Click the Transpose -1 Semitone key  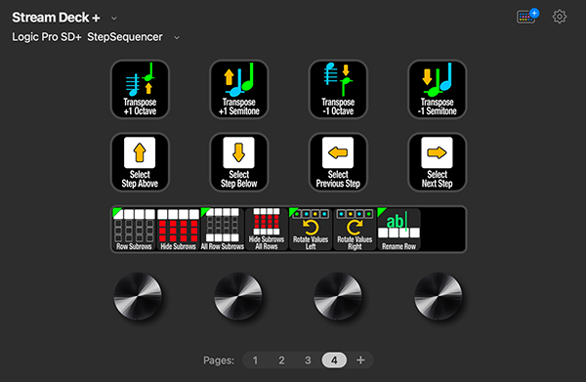437,89
